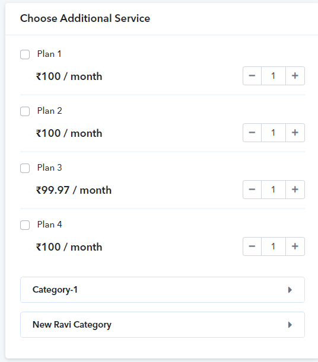Increment Plan 3 quantity using plus icon

point(295,190)
